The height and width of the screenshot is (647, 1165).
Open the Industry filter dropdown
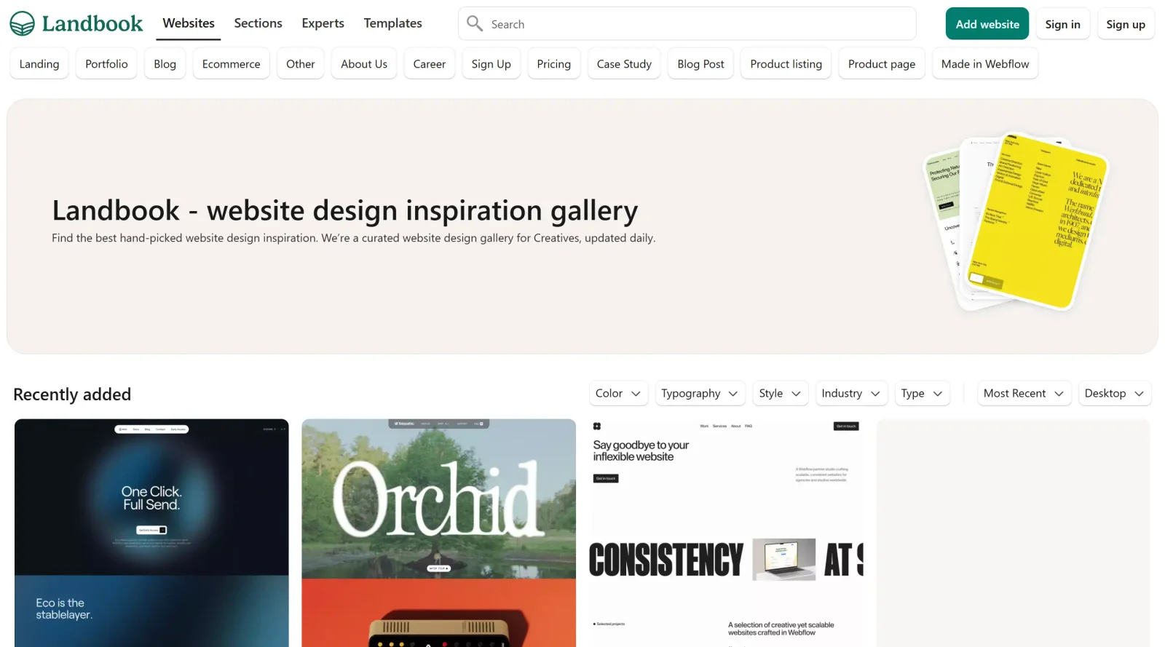point(851,393)
